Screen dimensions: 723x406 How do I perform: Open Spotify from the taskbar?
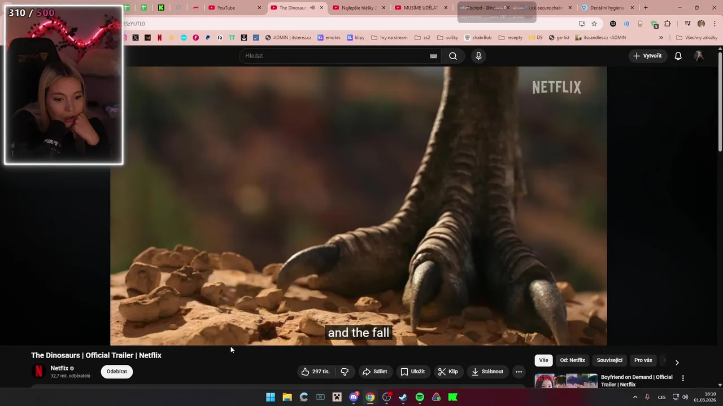coord(420,397)
